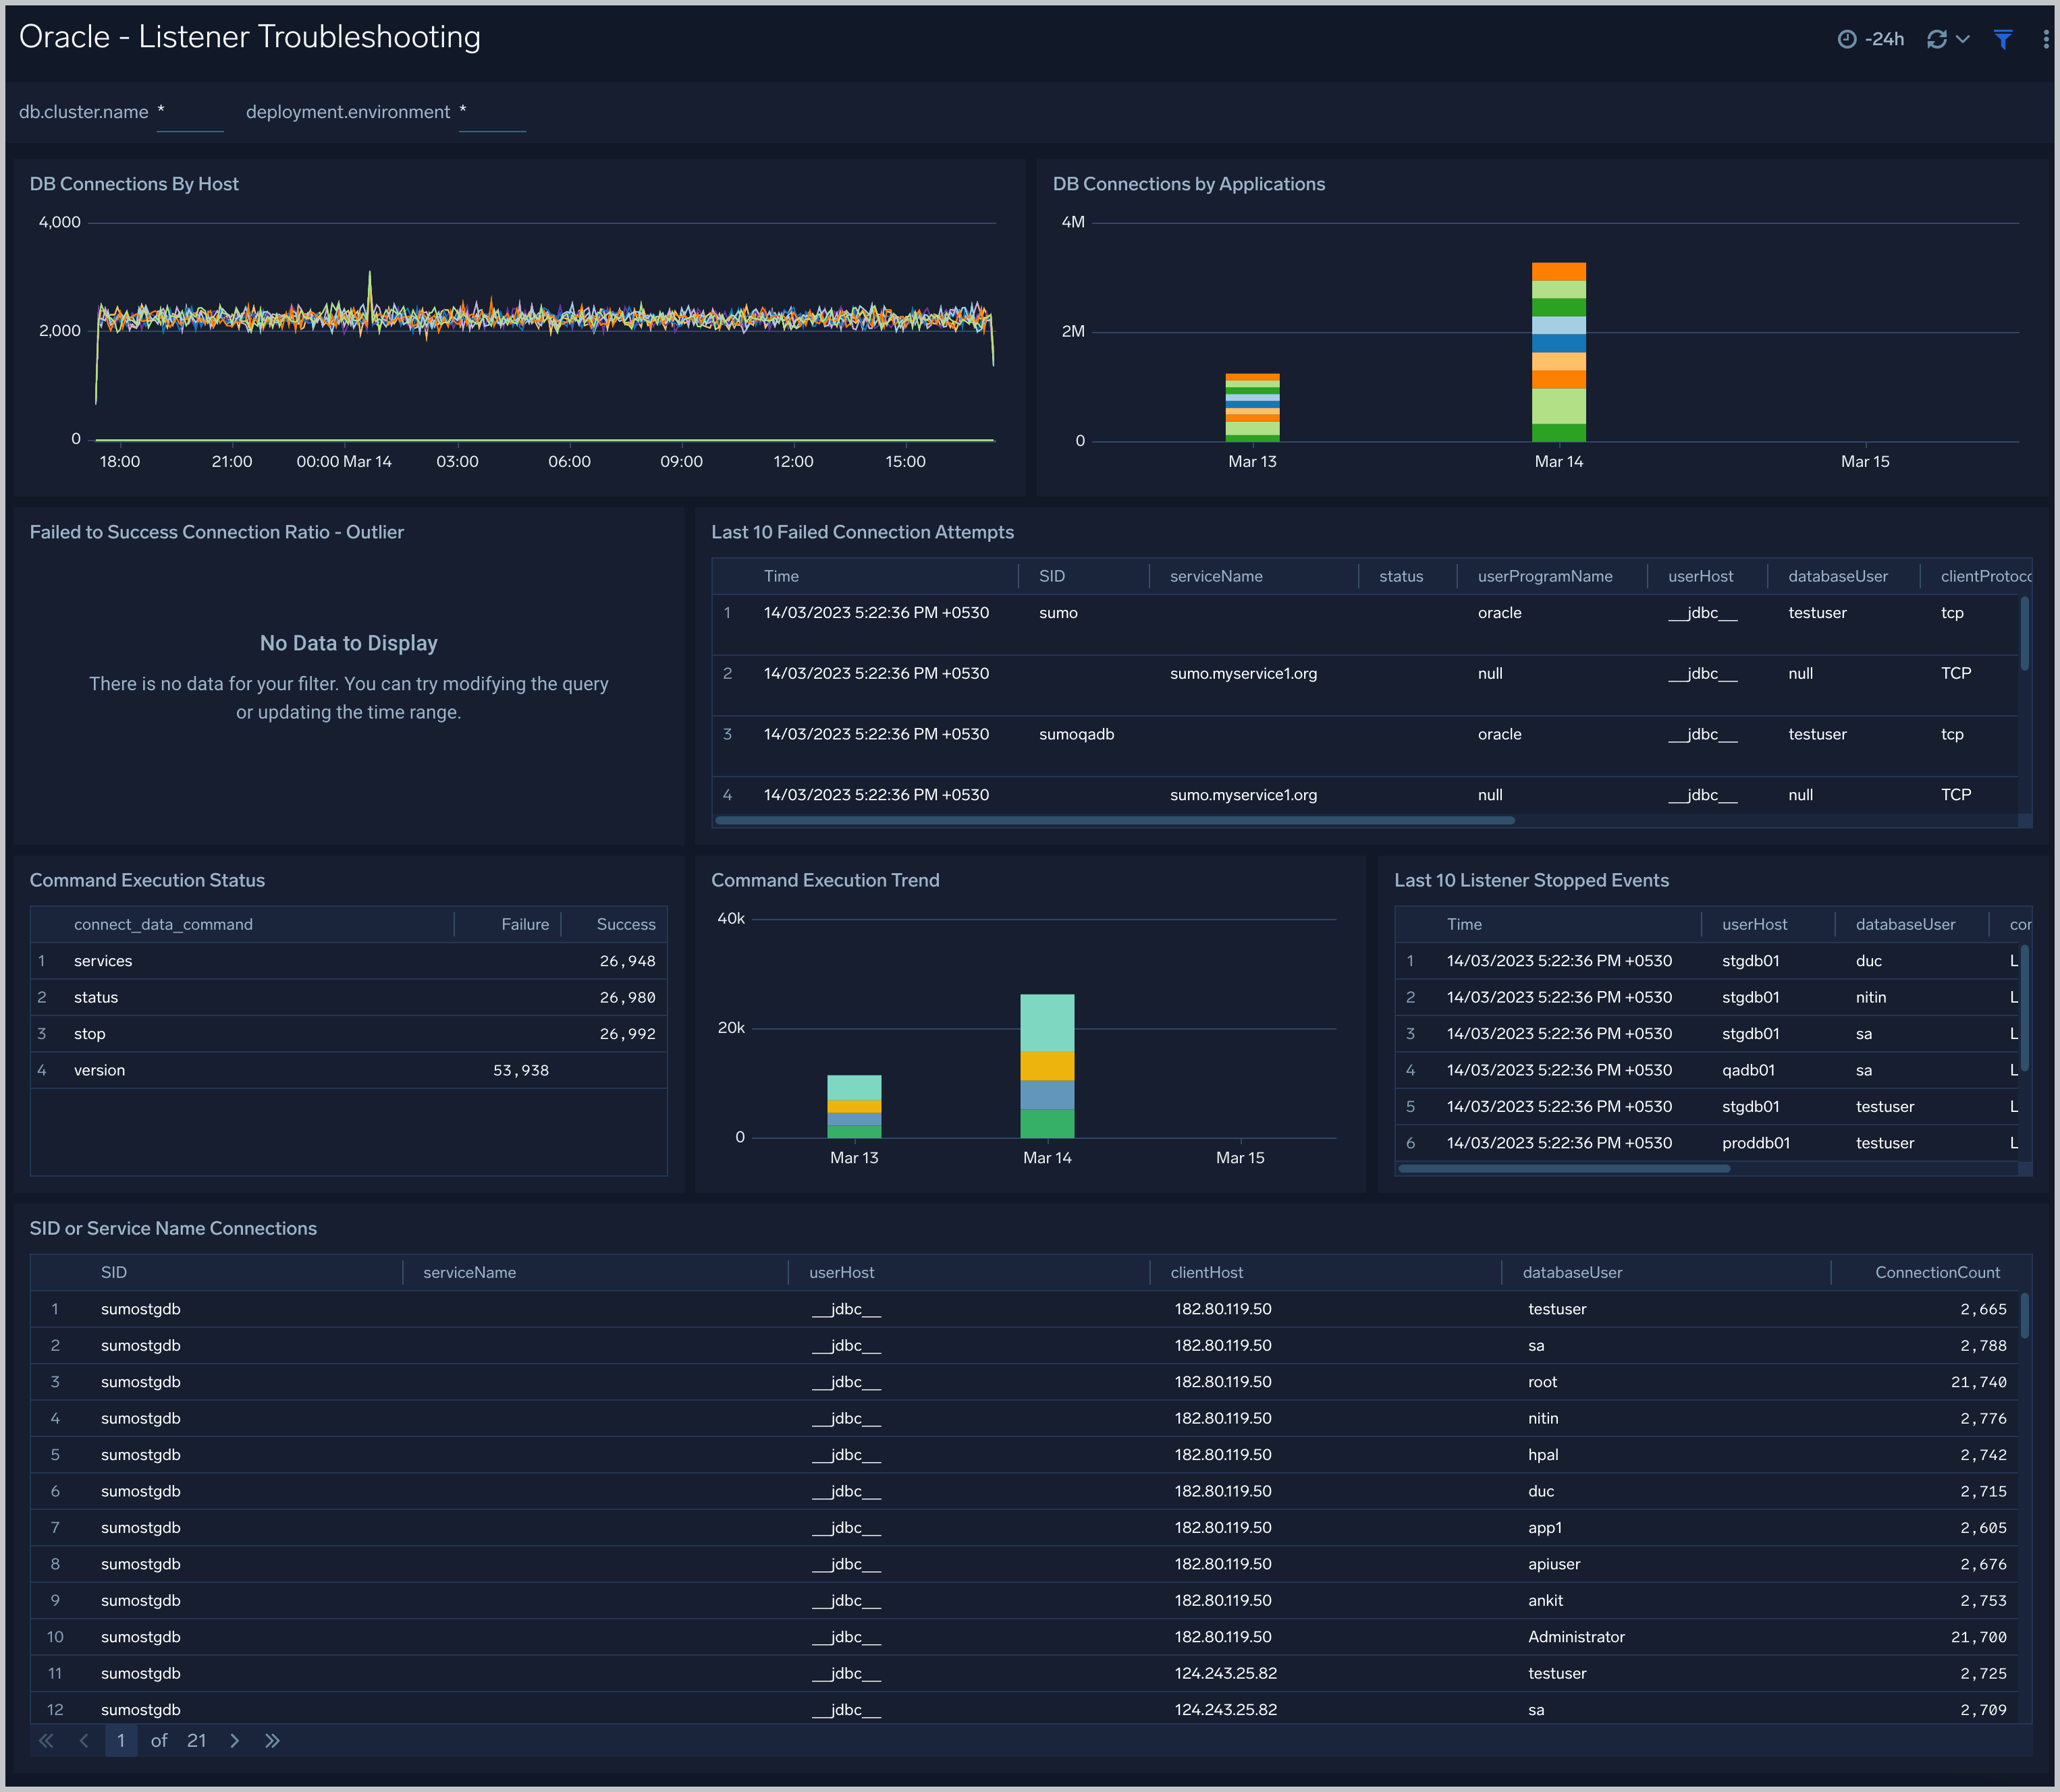Click horizontal scrollbar in Listener Stopped Events
Viewport: 2060px width, 1792px height.
tap(1564, 1169)
